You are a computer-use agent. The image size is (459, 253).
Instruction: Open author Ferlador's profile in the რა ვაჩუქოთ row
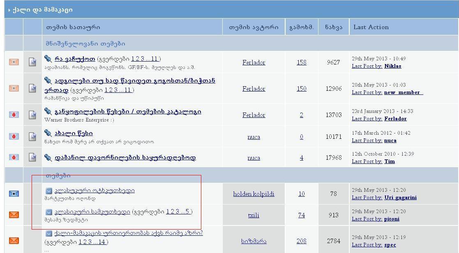(254, 62)
